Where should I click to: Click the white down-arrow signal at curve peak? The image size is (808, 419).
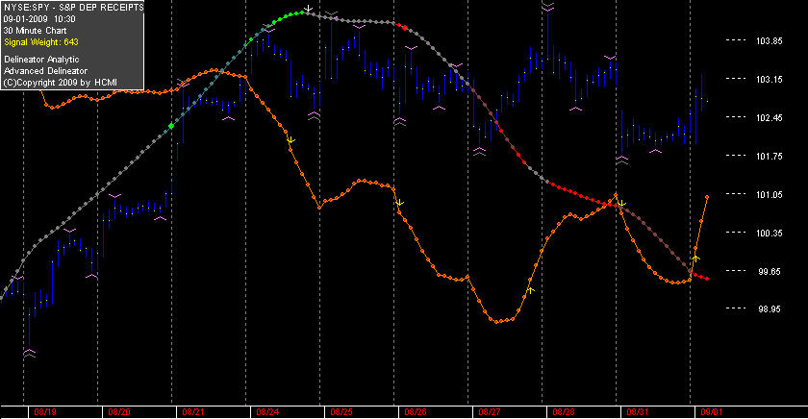click(x=308, y=9)
